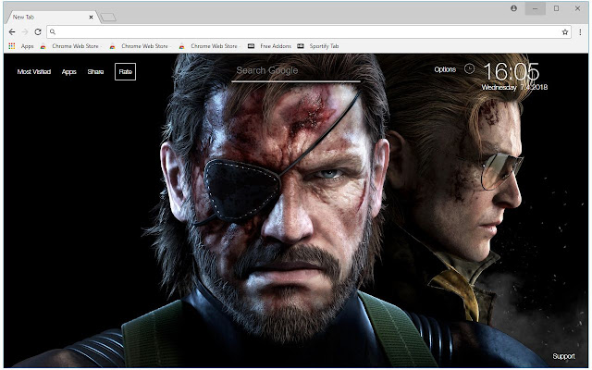The width and height of the screenshot is (592, 370).
Task: Minimize the Chrome window
Action: coord(535,8)
